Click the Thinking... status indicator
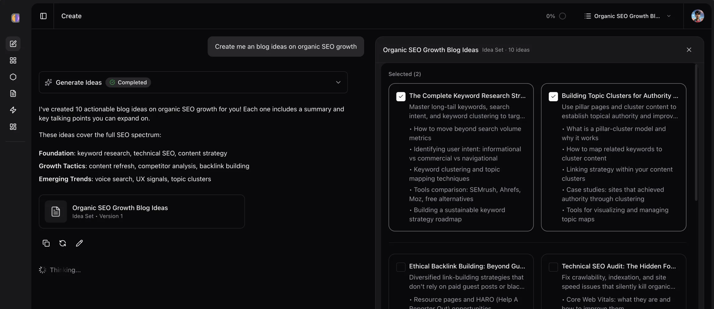 (60, 270)
